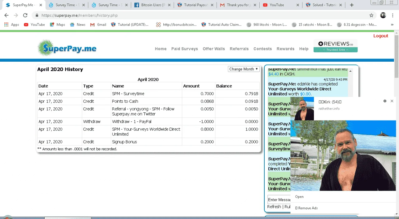Click the $0.80 amount in chat
The image size is (399, 219).
305,94
